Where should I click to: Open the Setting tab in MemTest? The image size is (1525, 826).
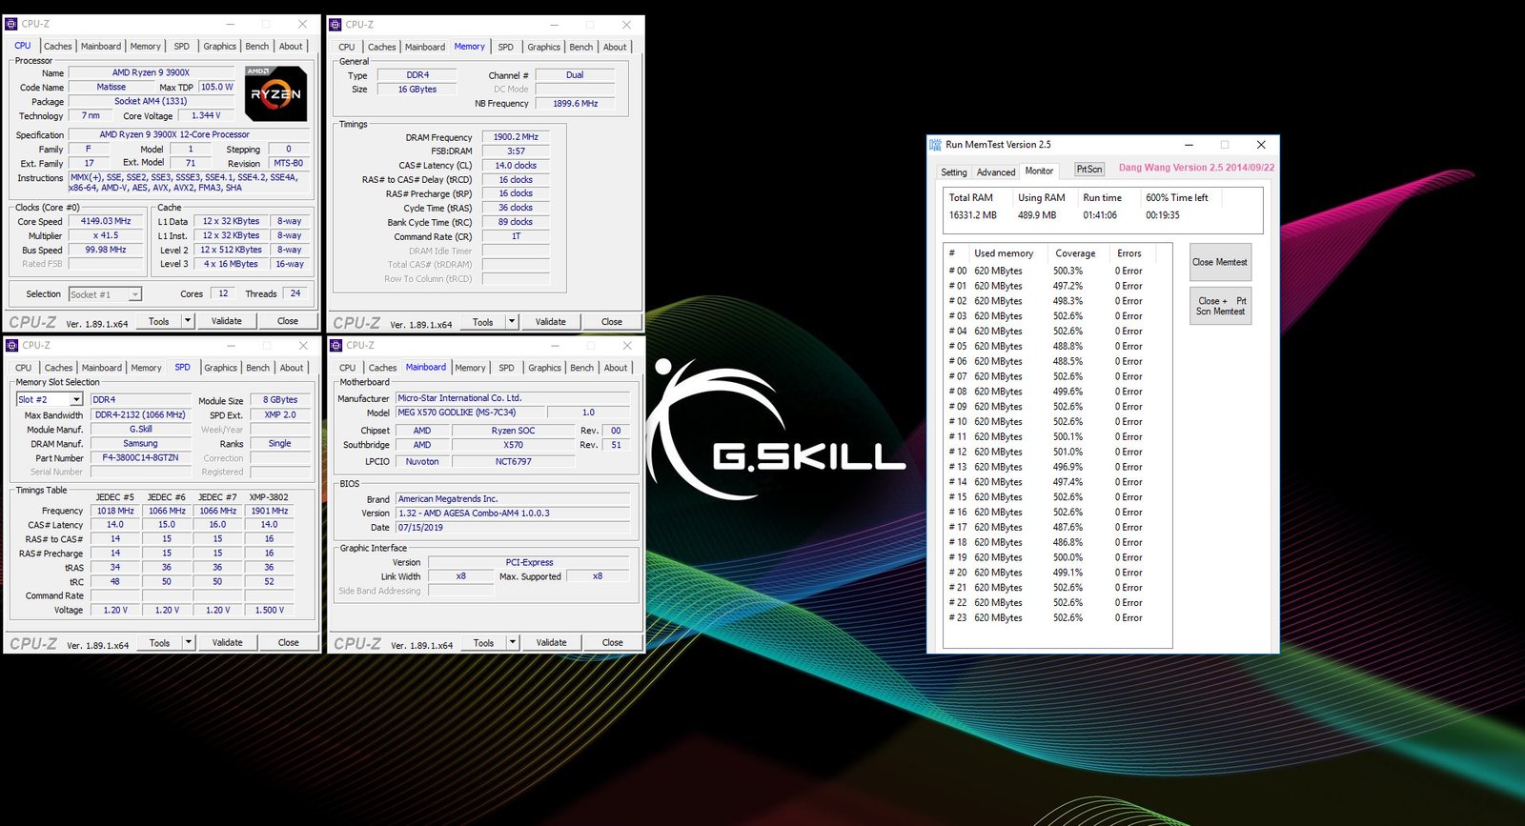[953, 172]
